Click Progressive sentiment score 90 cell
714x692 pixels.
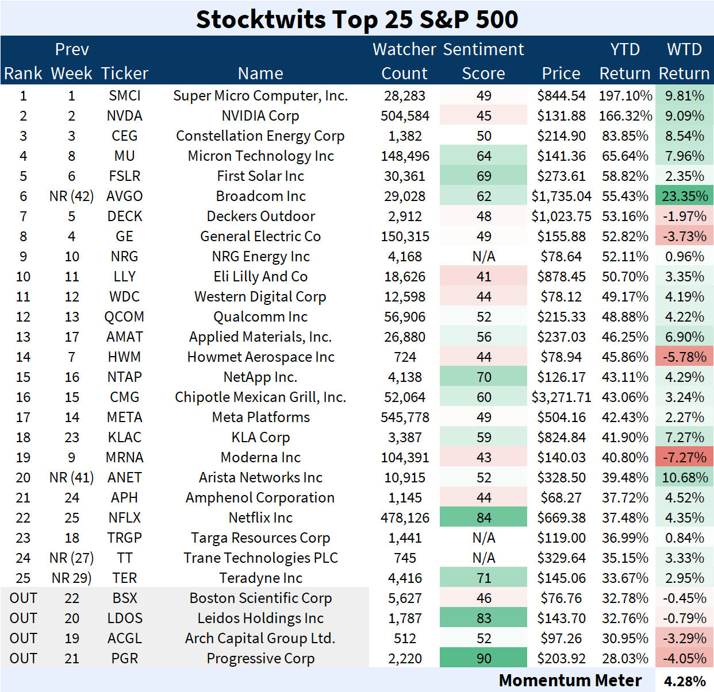tap(483, 658)
